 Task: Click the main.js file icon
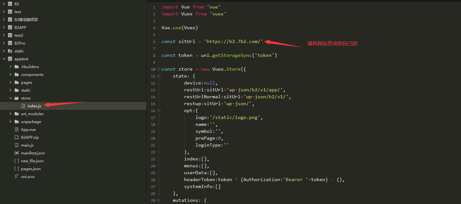(17, 145)
